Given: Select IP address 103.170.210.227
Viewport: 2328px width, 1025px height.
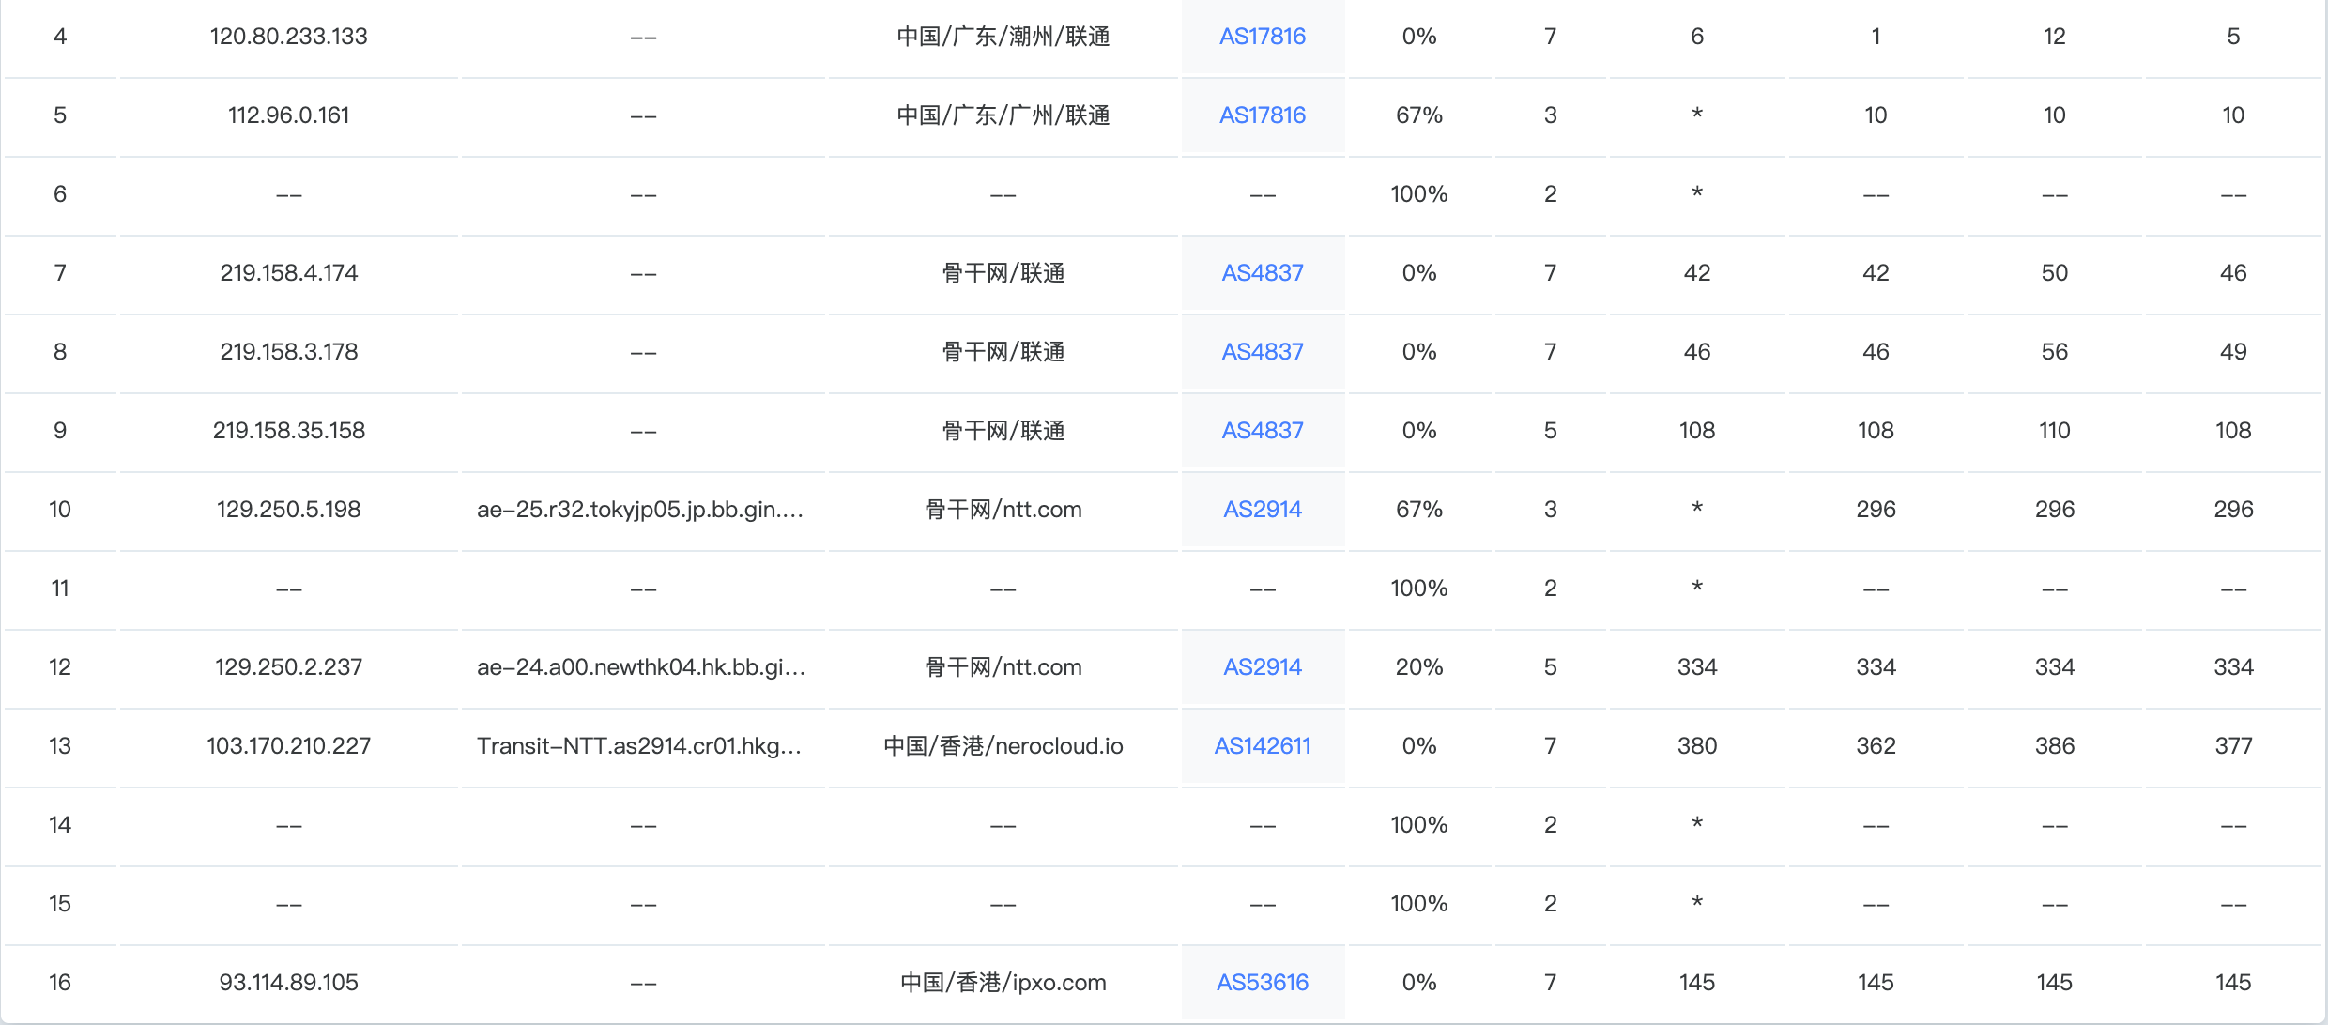Looking at the screenshot, I should click(x=288, y=746).
